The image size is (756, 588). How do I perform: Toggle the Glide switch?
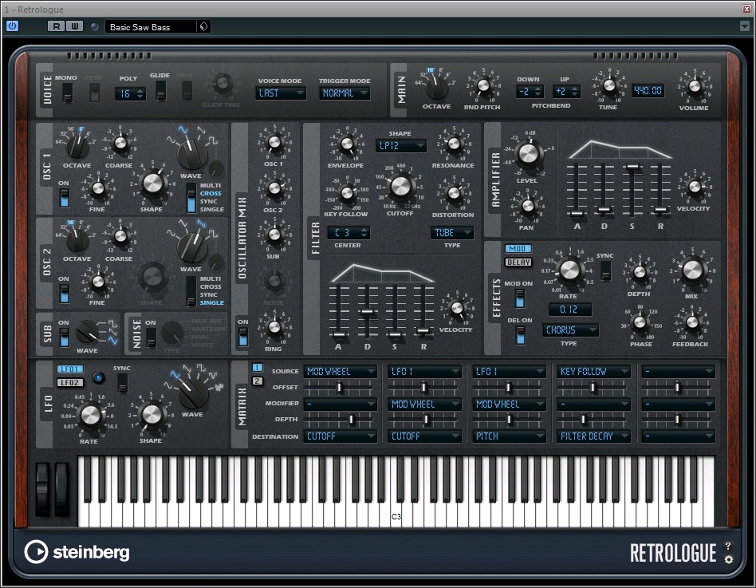(x=160, y=90)
